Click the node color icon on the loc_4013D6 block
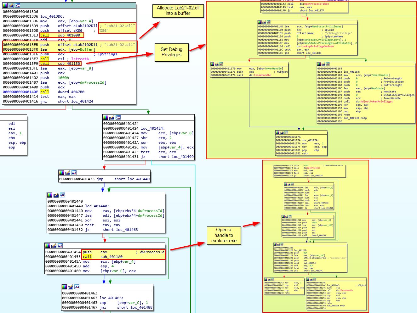 coord(5,5)
